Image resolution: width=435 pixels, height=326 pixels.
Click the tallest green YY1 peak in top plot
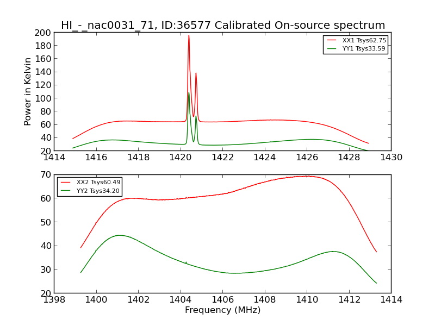(189, 93)
